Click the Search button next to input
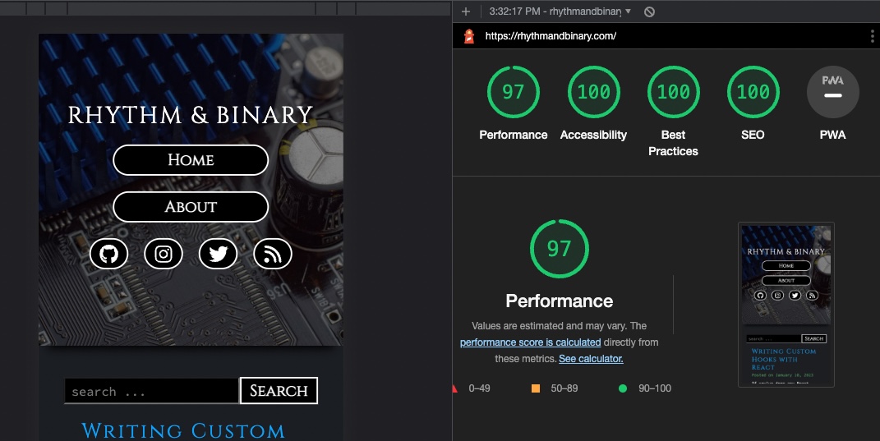 [x=279, y=391]
